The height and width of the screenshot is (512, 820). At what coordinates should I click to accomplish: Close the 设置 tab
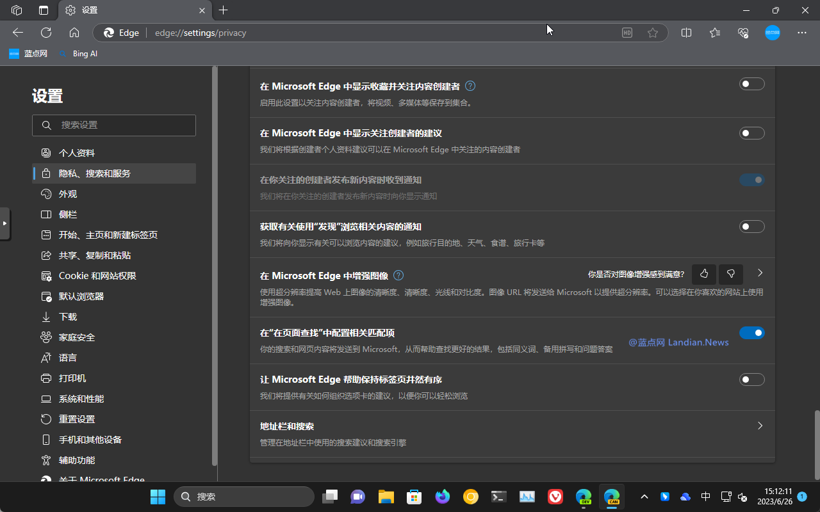click(x=202, y=10)
